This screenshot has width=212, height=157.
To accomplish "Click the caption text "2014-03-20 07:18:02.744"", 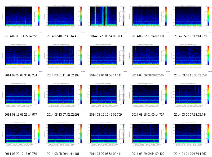I will tap(190, 115).
